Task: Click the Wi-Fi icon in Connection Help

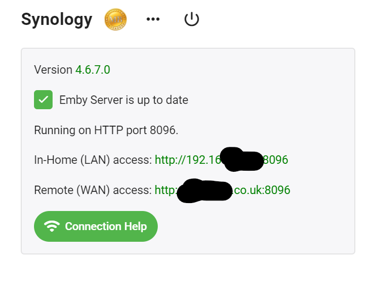Action: coord(52,226)
